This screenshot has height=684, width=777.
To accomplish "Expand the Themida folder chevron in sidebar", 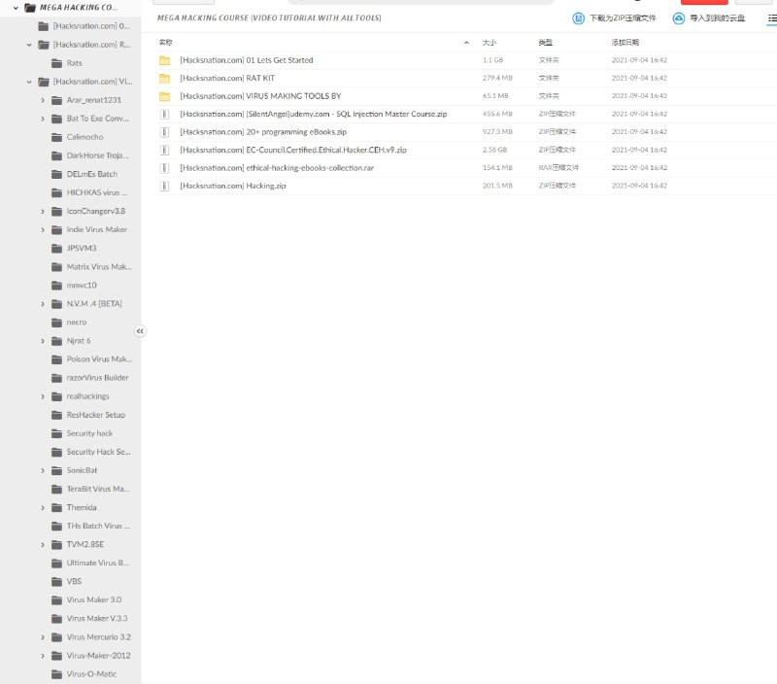I will 44,508.
